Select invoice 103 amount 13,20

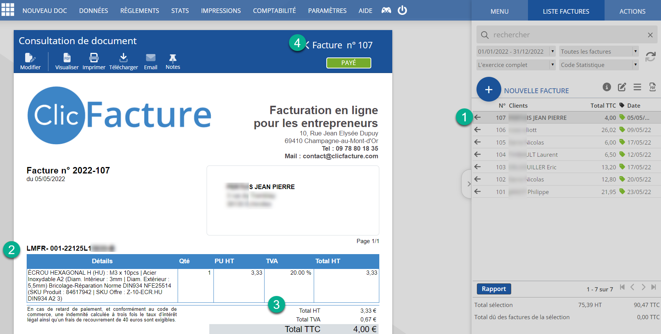point(609,167)
